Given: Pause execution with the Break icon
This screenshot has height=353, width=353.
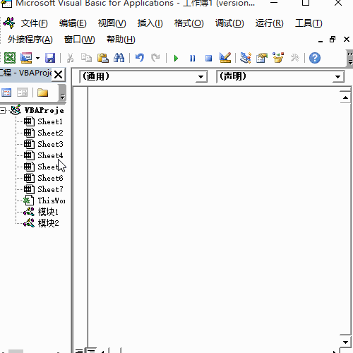Looking at the screenshot, I should (x=192, y=58).
